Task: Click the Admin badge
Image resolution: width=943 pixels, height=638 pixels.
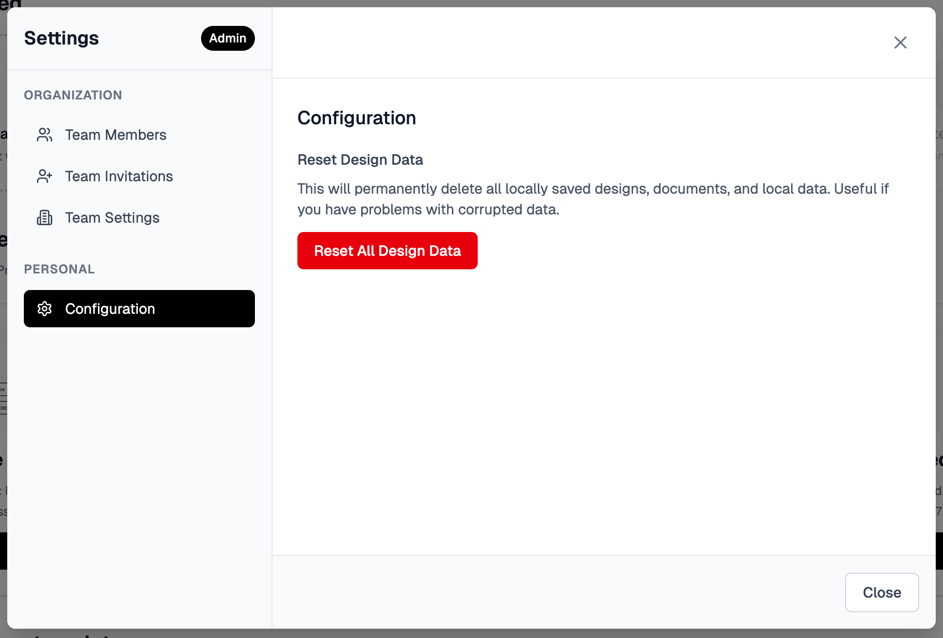Action: [227, 38]
